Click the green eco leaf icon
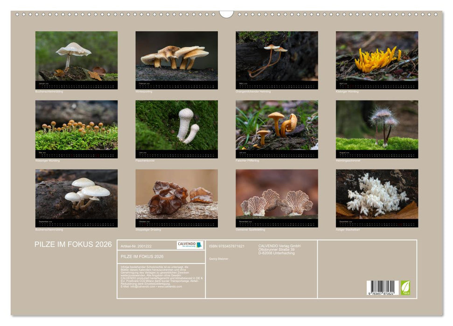The height and width of the screenshot is (326, 453). [405, 287]
